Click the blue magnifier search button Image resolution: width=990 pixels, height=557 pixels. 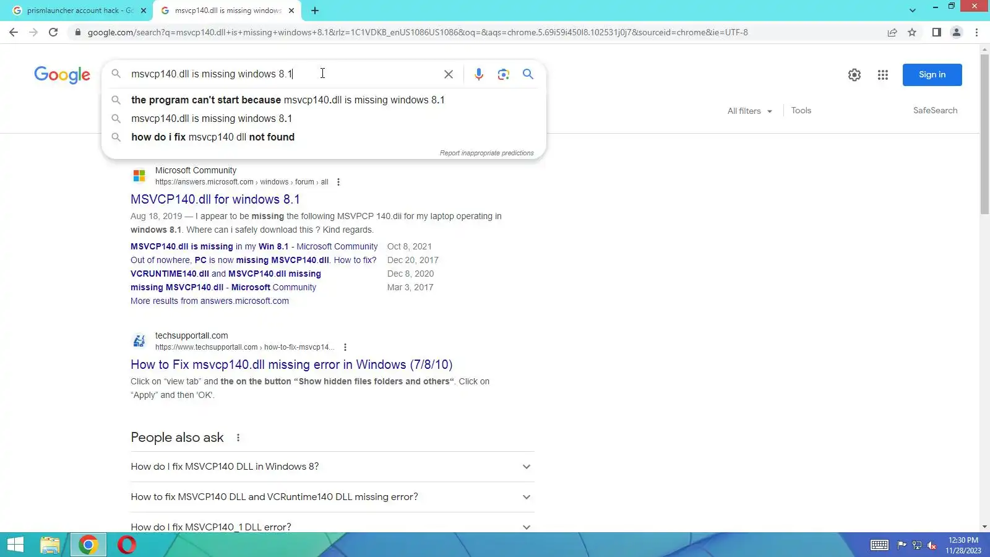[528, 74]
